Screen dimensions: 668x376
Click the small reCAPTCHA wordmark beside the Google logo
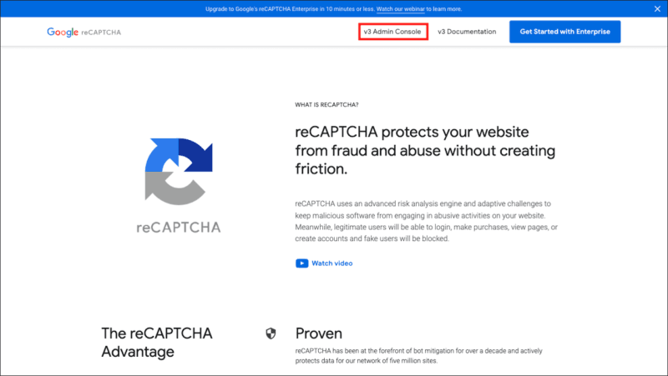101,33
